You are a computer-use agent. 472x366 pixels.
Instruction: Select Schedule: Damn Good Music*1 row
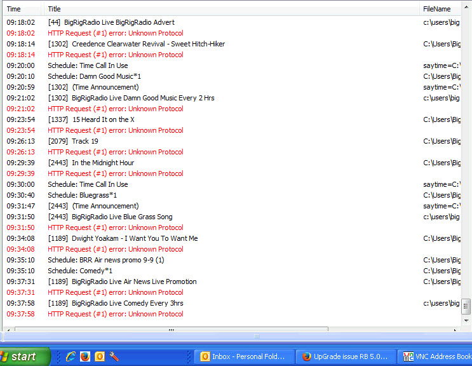(232, 76)
